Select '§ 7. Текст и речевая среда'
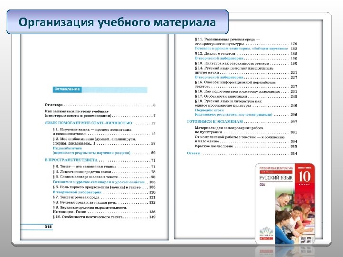 click(104, 198)
